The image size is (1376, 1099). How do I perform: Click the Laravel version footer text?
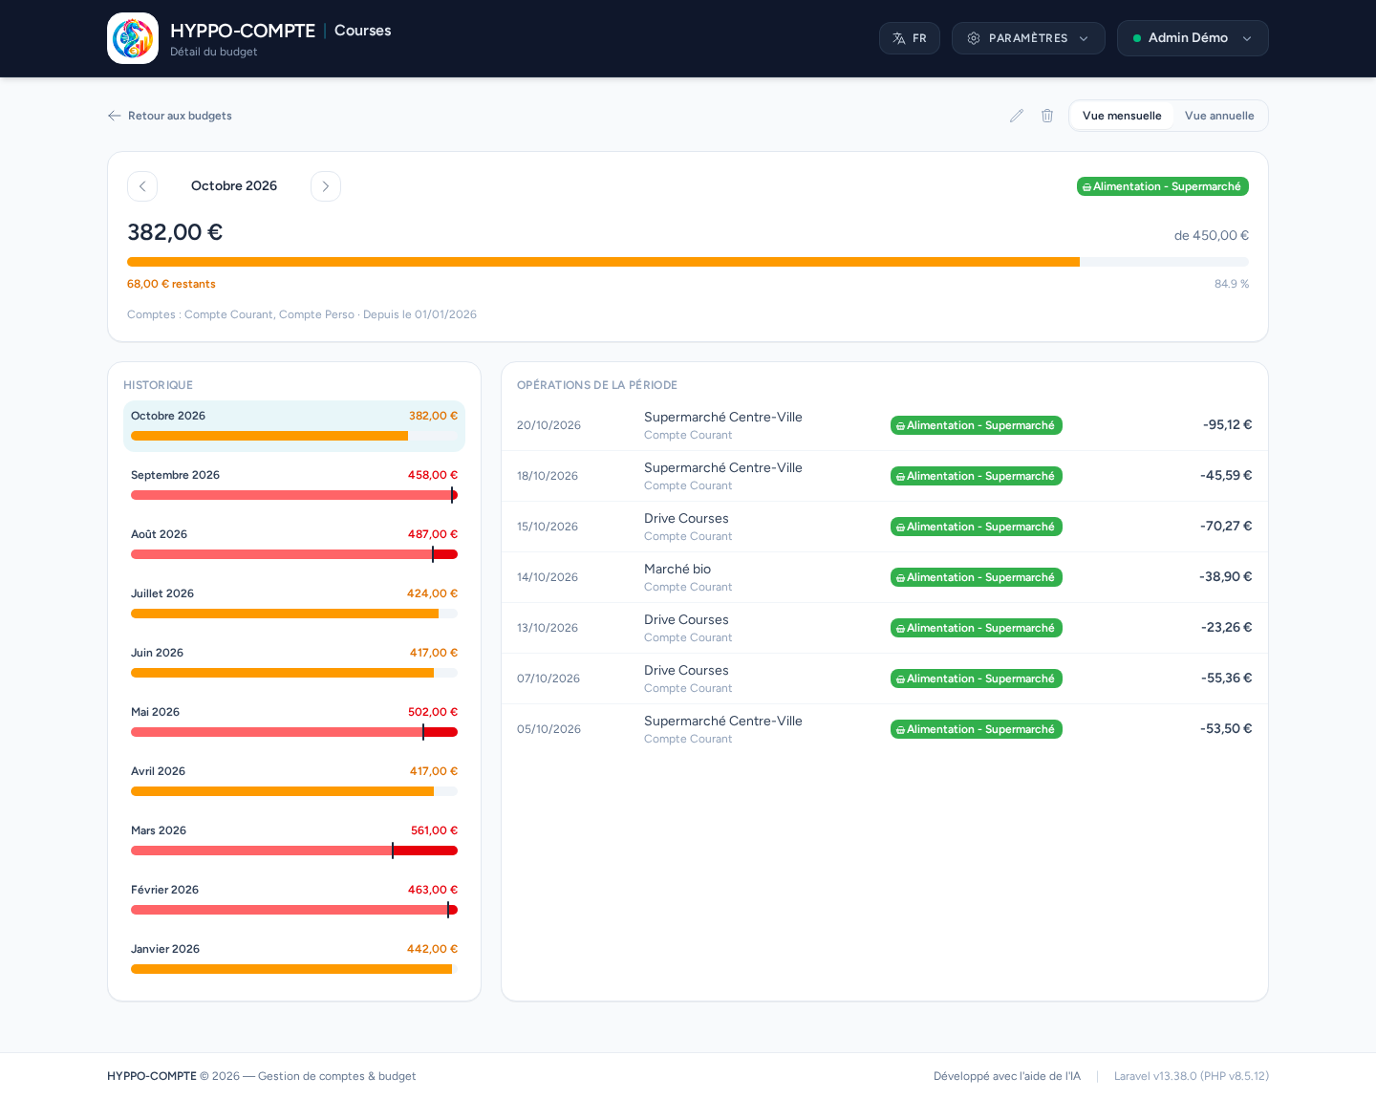pyautogui.click(x=1192, y=1076)
